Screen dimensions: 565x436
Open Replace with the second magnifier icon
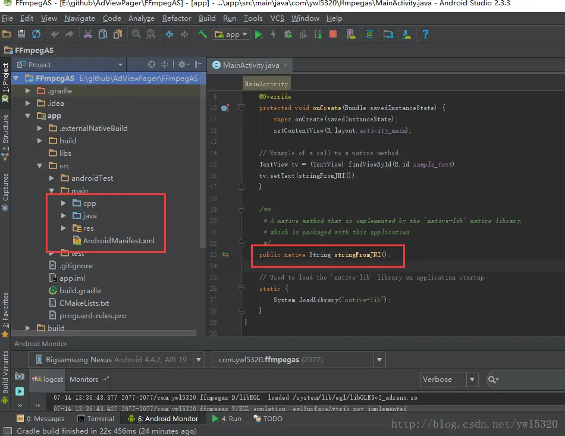pos(151,34)
